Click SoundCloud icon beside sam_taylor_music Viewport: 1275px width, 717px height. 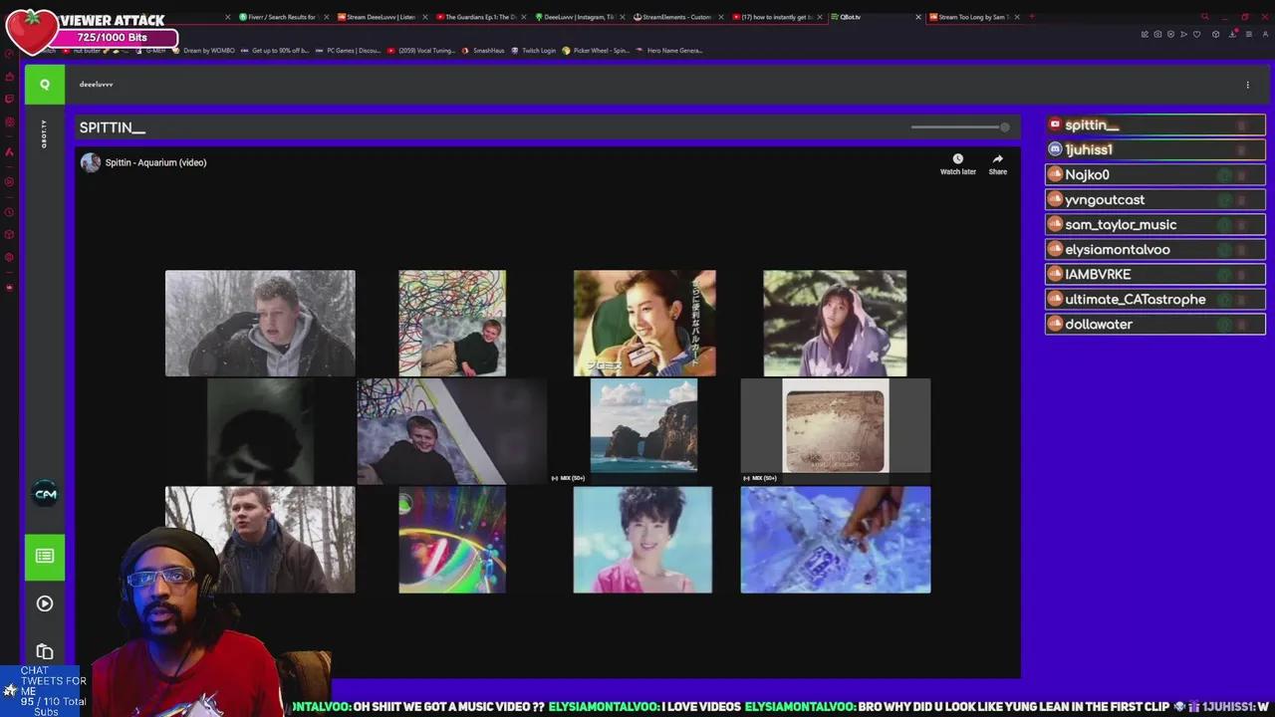pyautogui.click(x=1055, y=224)
